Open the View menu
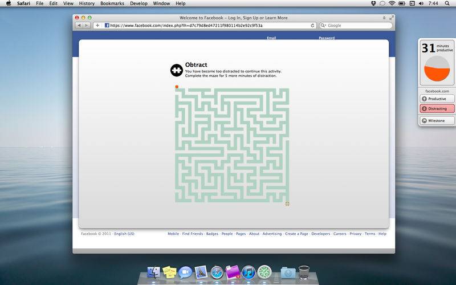 point(68,3)
